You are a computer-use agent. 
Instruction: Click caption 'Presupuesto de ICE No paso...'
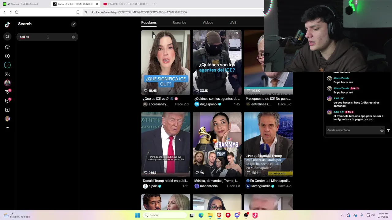(268, 99)
